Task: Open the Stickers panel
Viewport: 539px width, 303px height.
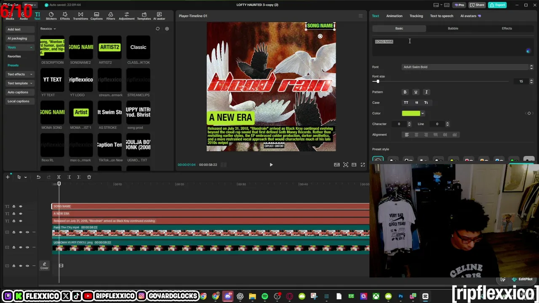Action: click(51, 16)
